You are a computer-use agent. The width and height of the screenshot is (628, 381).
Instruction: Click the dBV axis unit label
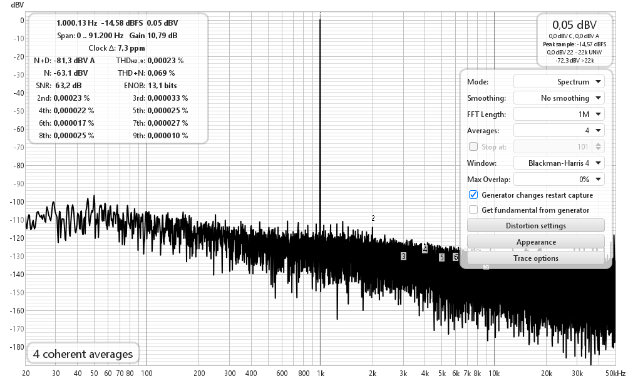[x=18, y=5]
